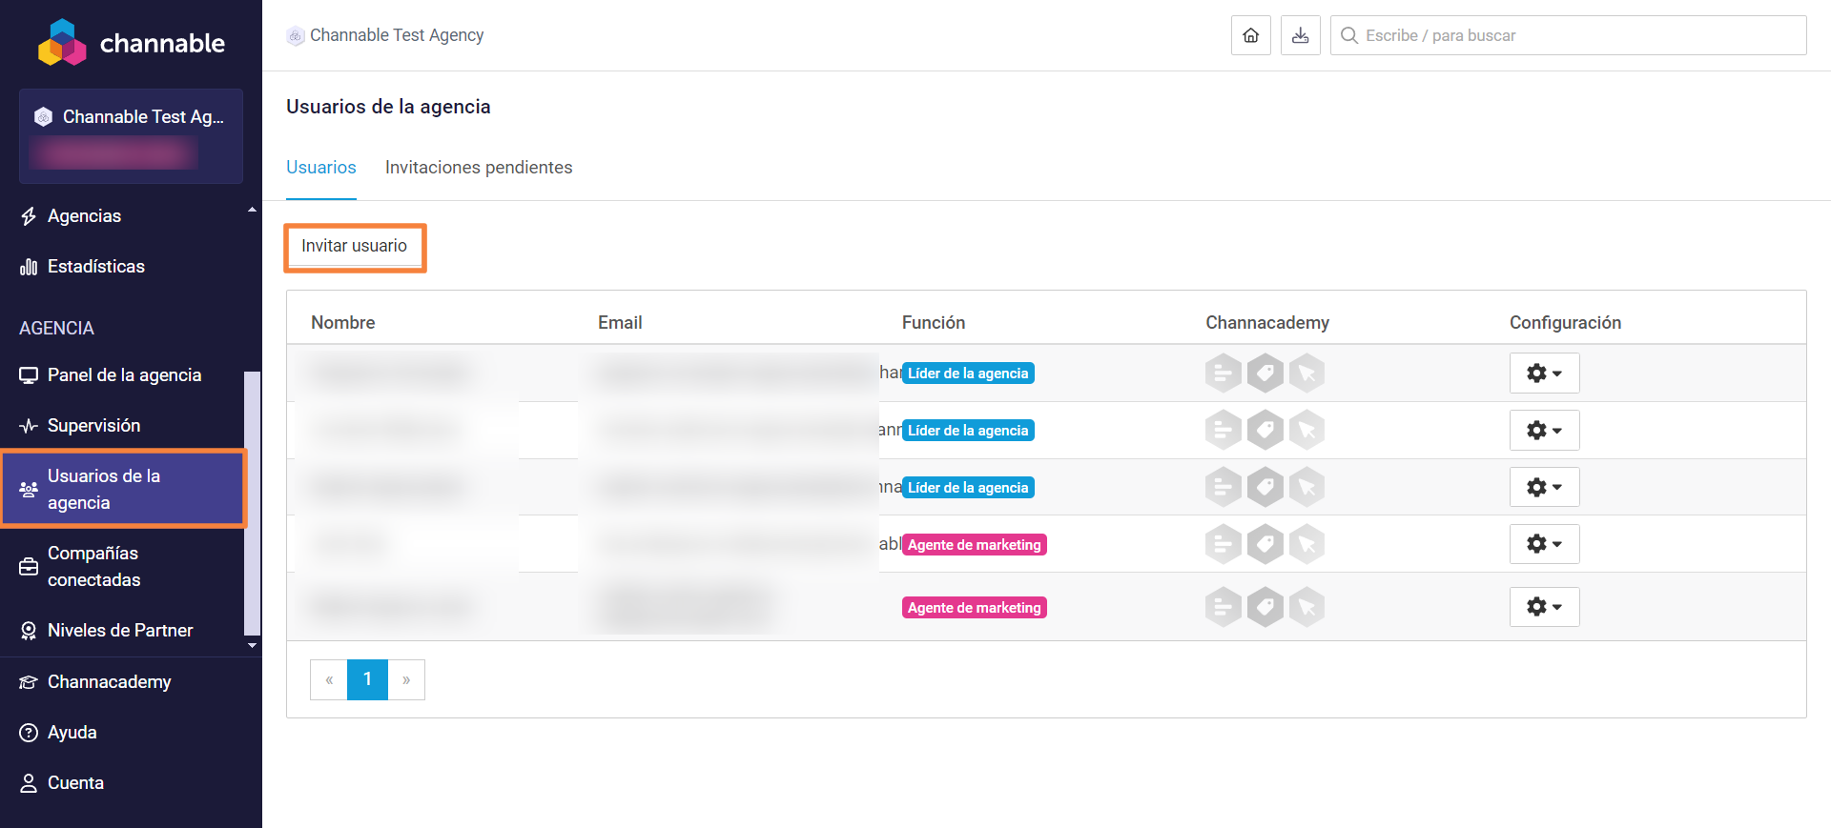The width and height of the screenshot is (1831, 828).
Task: Click the Channable Test Agency breadcrumb text
Action: tap(397, 35)
